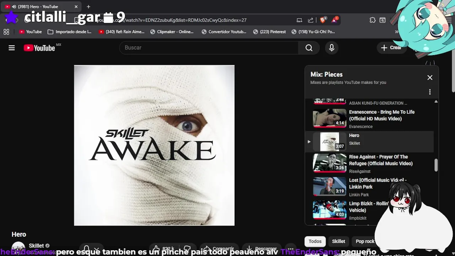Click the Descargar download button

point(262,249)
